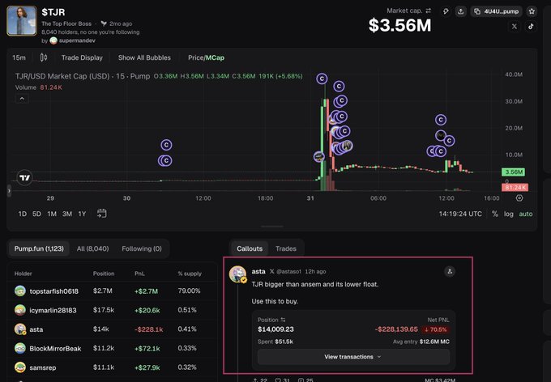Copy the 4U4U...pump contract address
The width and height of the screenshot is (551, 382).
tap(496, 11)
